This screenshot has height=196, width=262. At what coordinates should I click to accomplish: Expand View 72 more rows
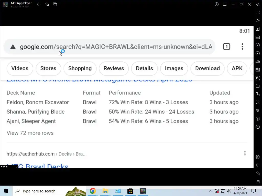point(30,133)
